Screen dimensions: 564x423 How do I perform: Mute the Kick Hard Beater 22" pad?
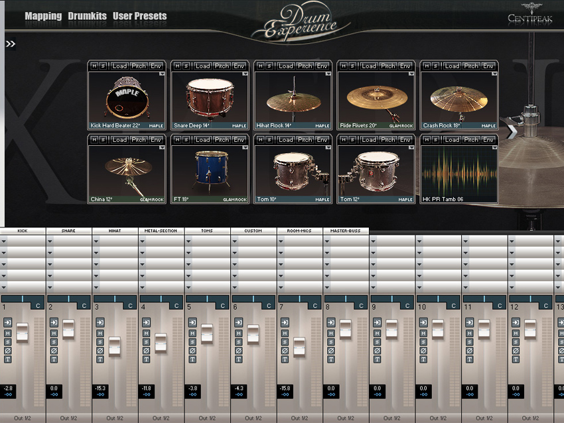pyautogui.click(x=94, y=66)
